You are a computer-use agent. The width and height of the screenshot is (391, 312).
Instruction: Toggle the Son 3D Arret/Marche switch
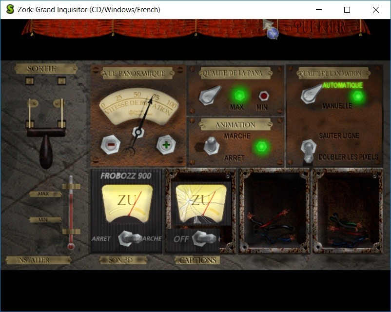(129, 238)
